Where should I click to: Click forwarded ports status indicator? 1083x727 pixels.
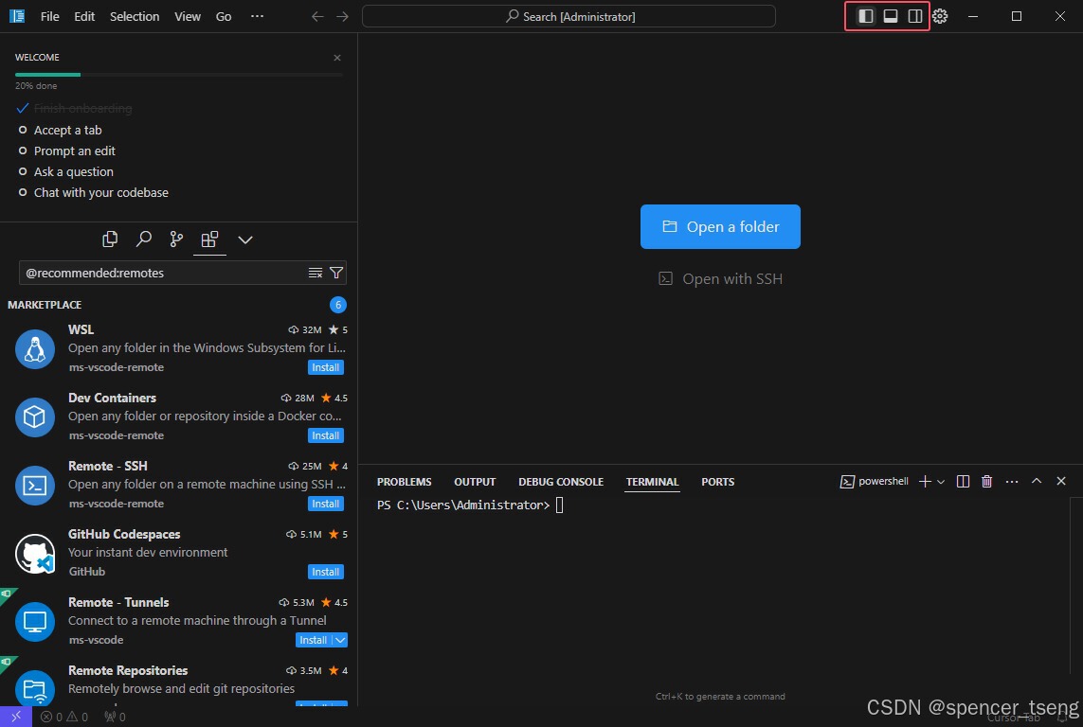click(115, 718)
